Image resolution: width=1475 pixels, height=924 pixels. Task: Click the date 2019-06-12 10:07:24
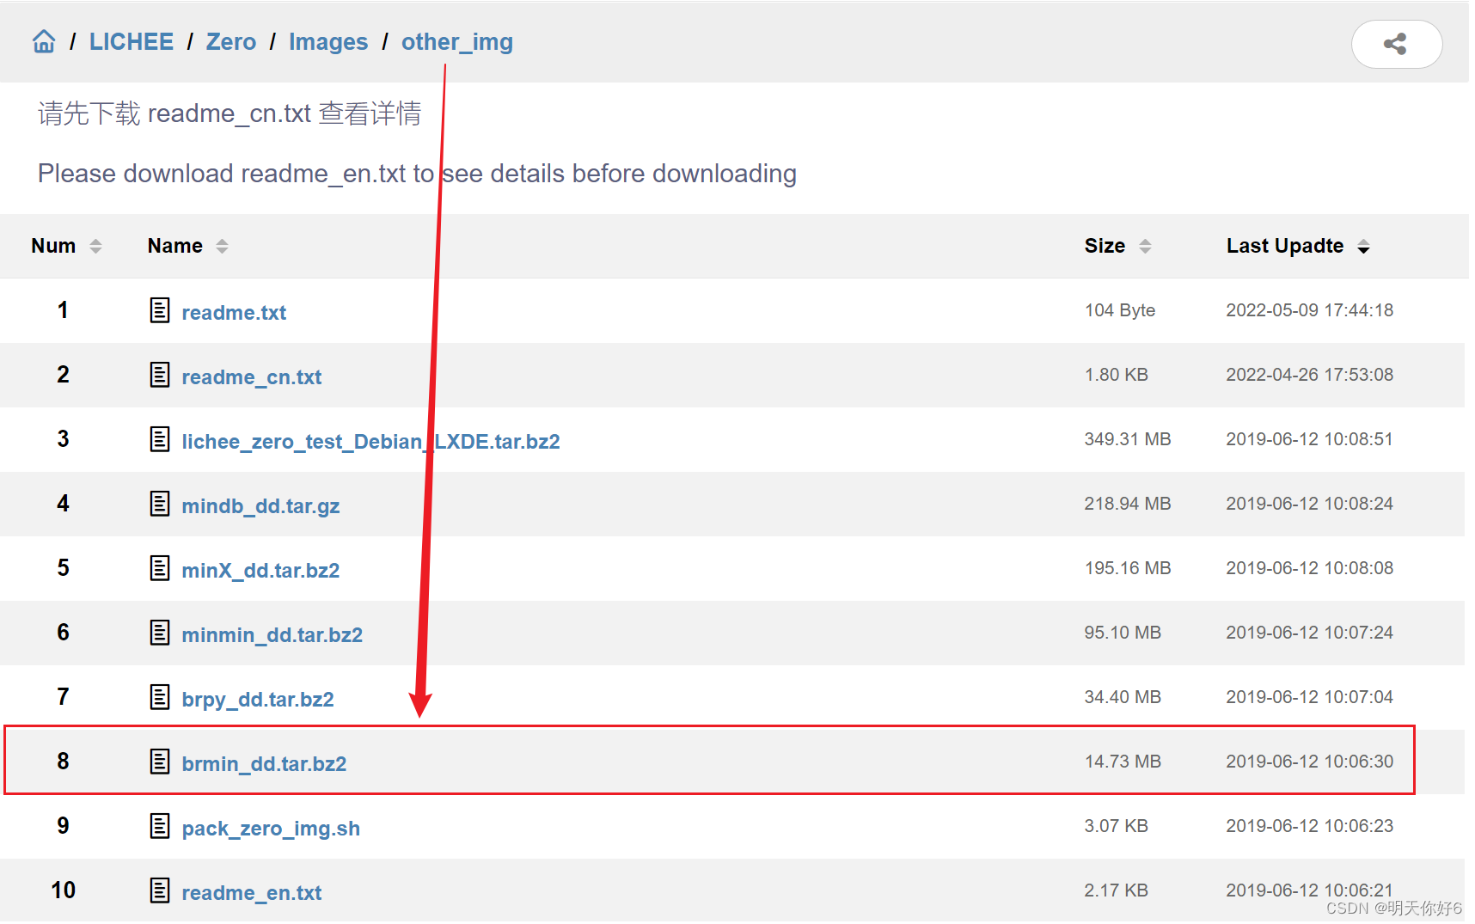pos(1310,633)
